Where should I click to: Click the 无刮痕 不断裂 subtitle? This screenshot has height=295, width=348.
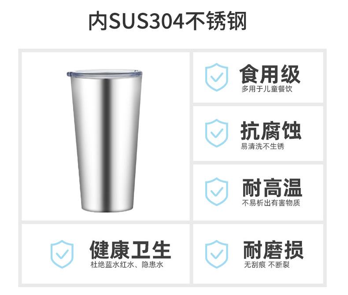267,265
